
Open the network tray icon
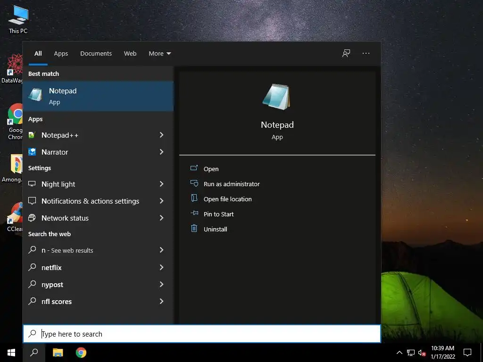411,353
